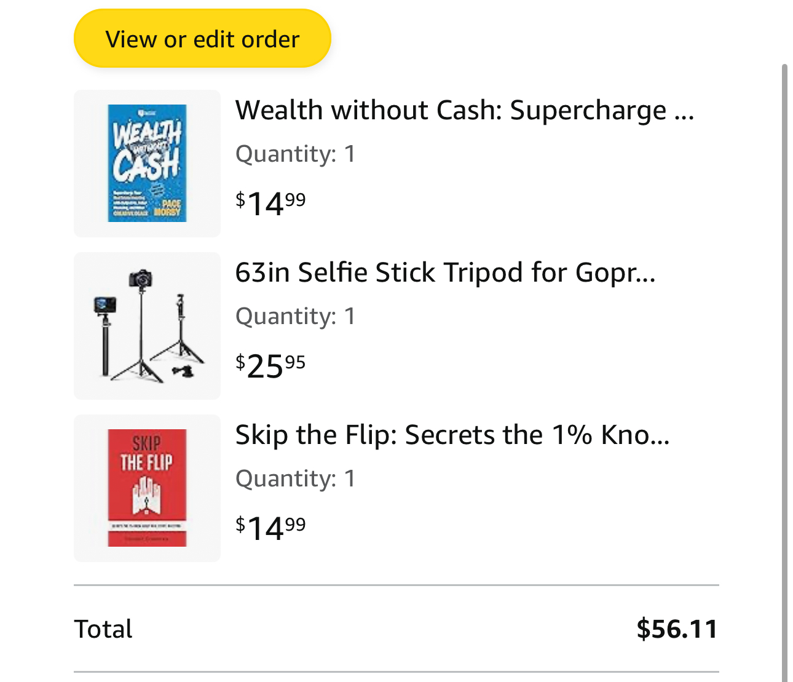Click the View or edit order button
The height and width of the screenshot is (682, 793).
click(x=202, y=39)
